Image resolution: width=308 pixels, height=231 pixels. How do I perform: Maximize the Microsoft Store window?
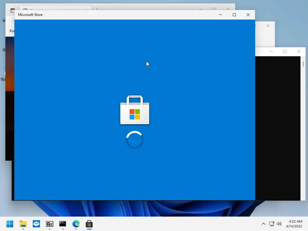(x=234, y=15)
